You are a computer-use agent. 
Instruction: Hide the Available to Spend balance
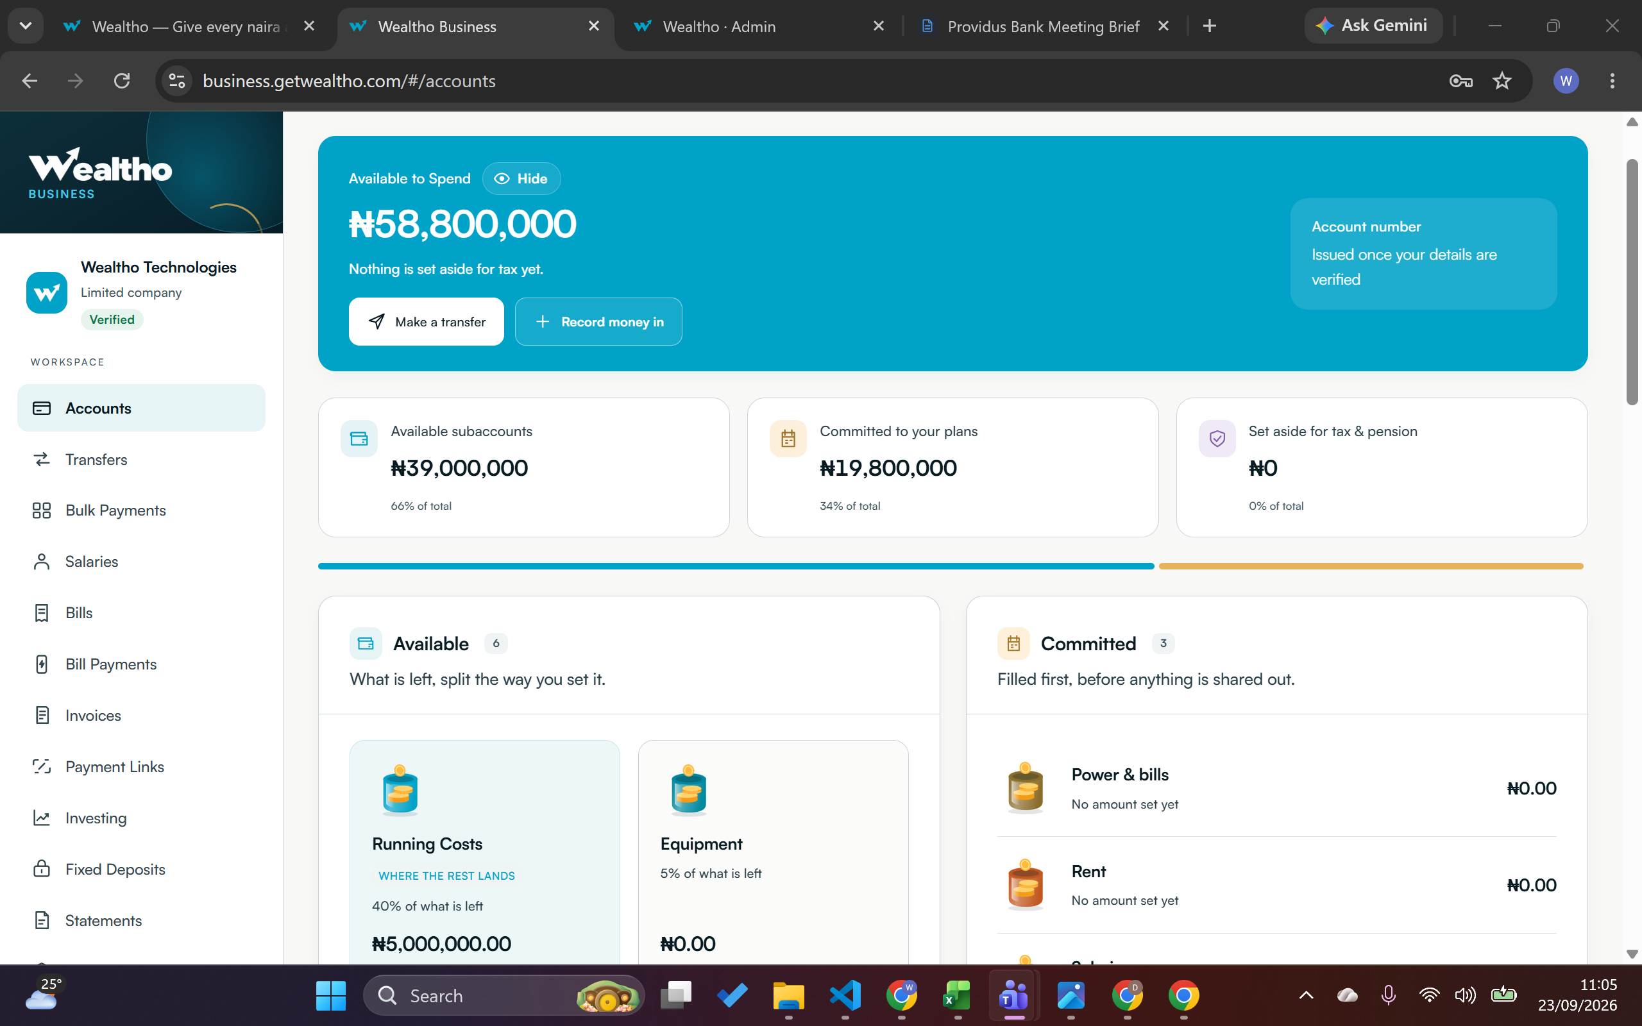click(521, 178)
